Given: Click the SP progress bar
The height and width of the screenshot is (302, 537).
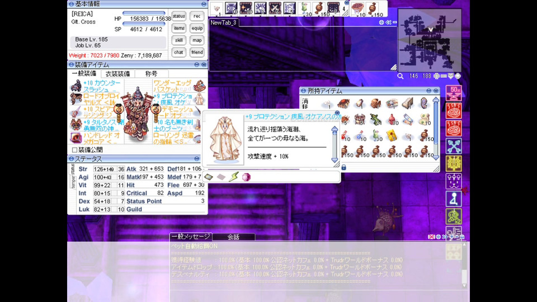Looking at the screenshot, I should [144, 24].
